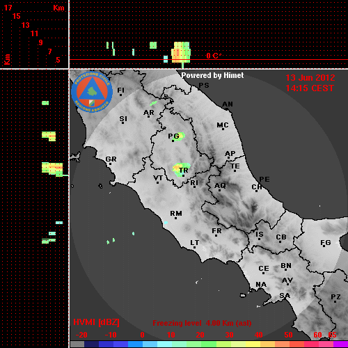Click the 'HVMI [dBZ]' legend title

(96, 322)
